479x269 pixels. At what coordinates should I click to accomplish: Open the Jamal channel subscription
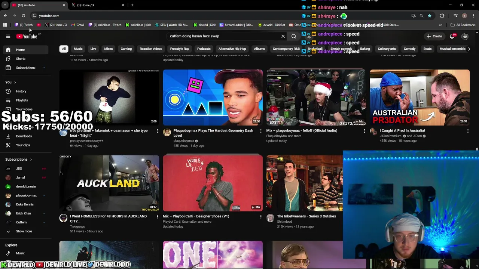pyautogui.click(x=25, y=177)
